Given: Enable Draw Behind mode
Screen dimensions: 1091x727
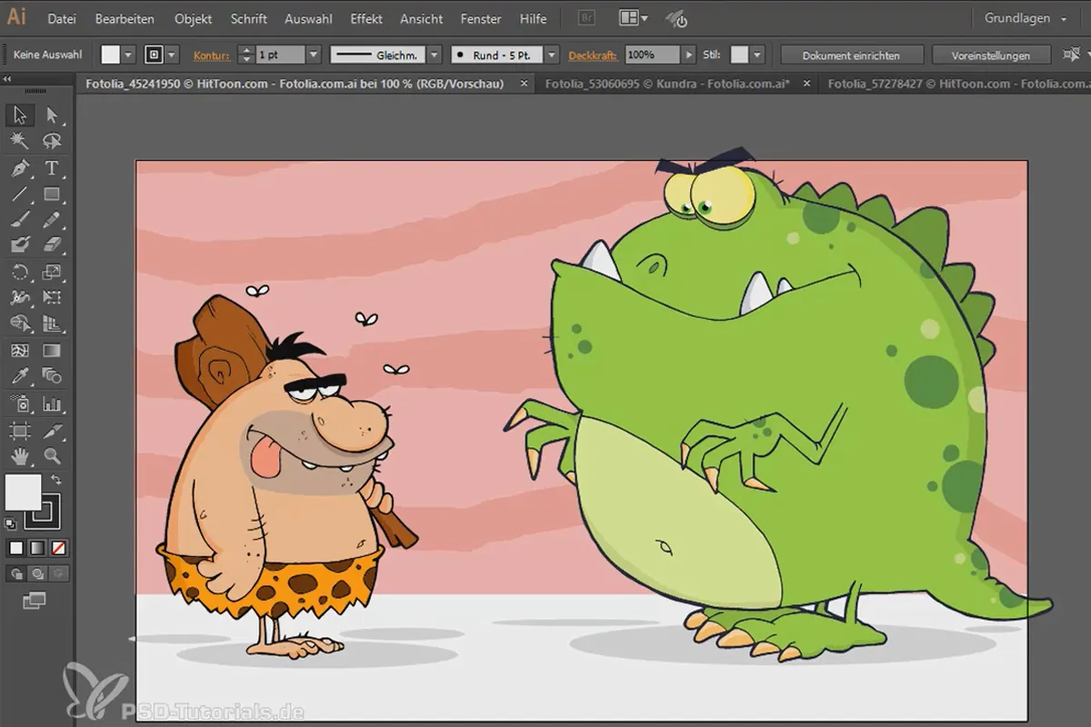Looking at the screenshot, I should [36, 573].
